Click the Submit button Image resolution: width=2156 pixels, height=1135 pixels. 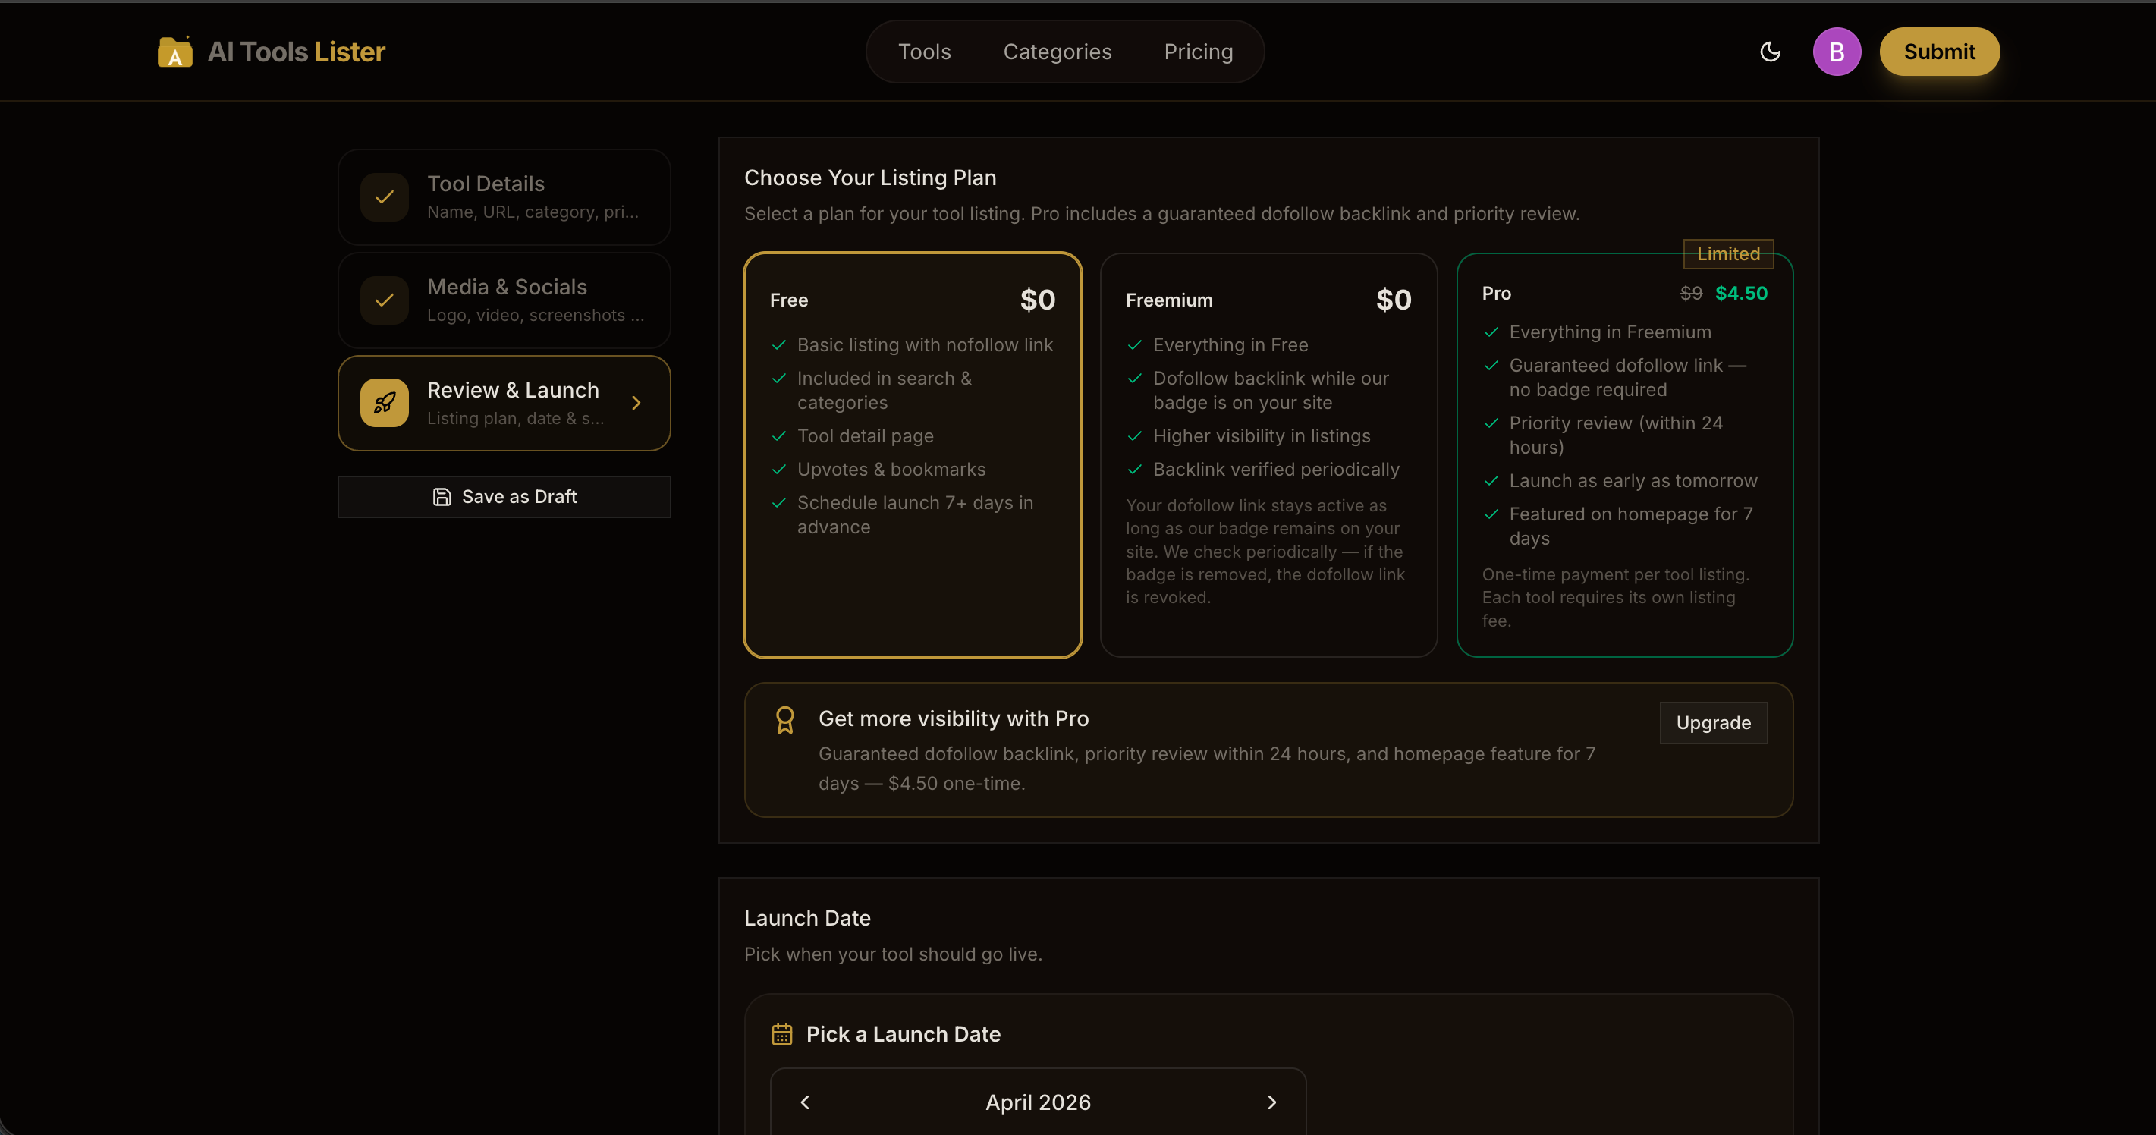point(1939,51)
